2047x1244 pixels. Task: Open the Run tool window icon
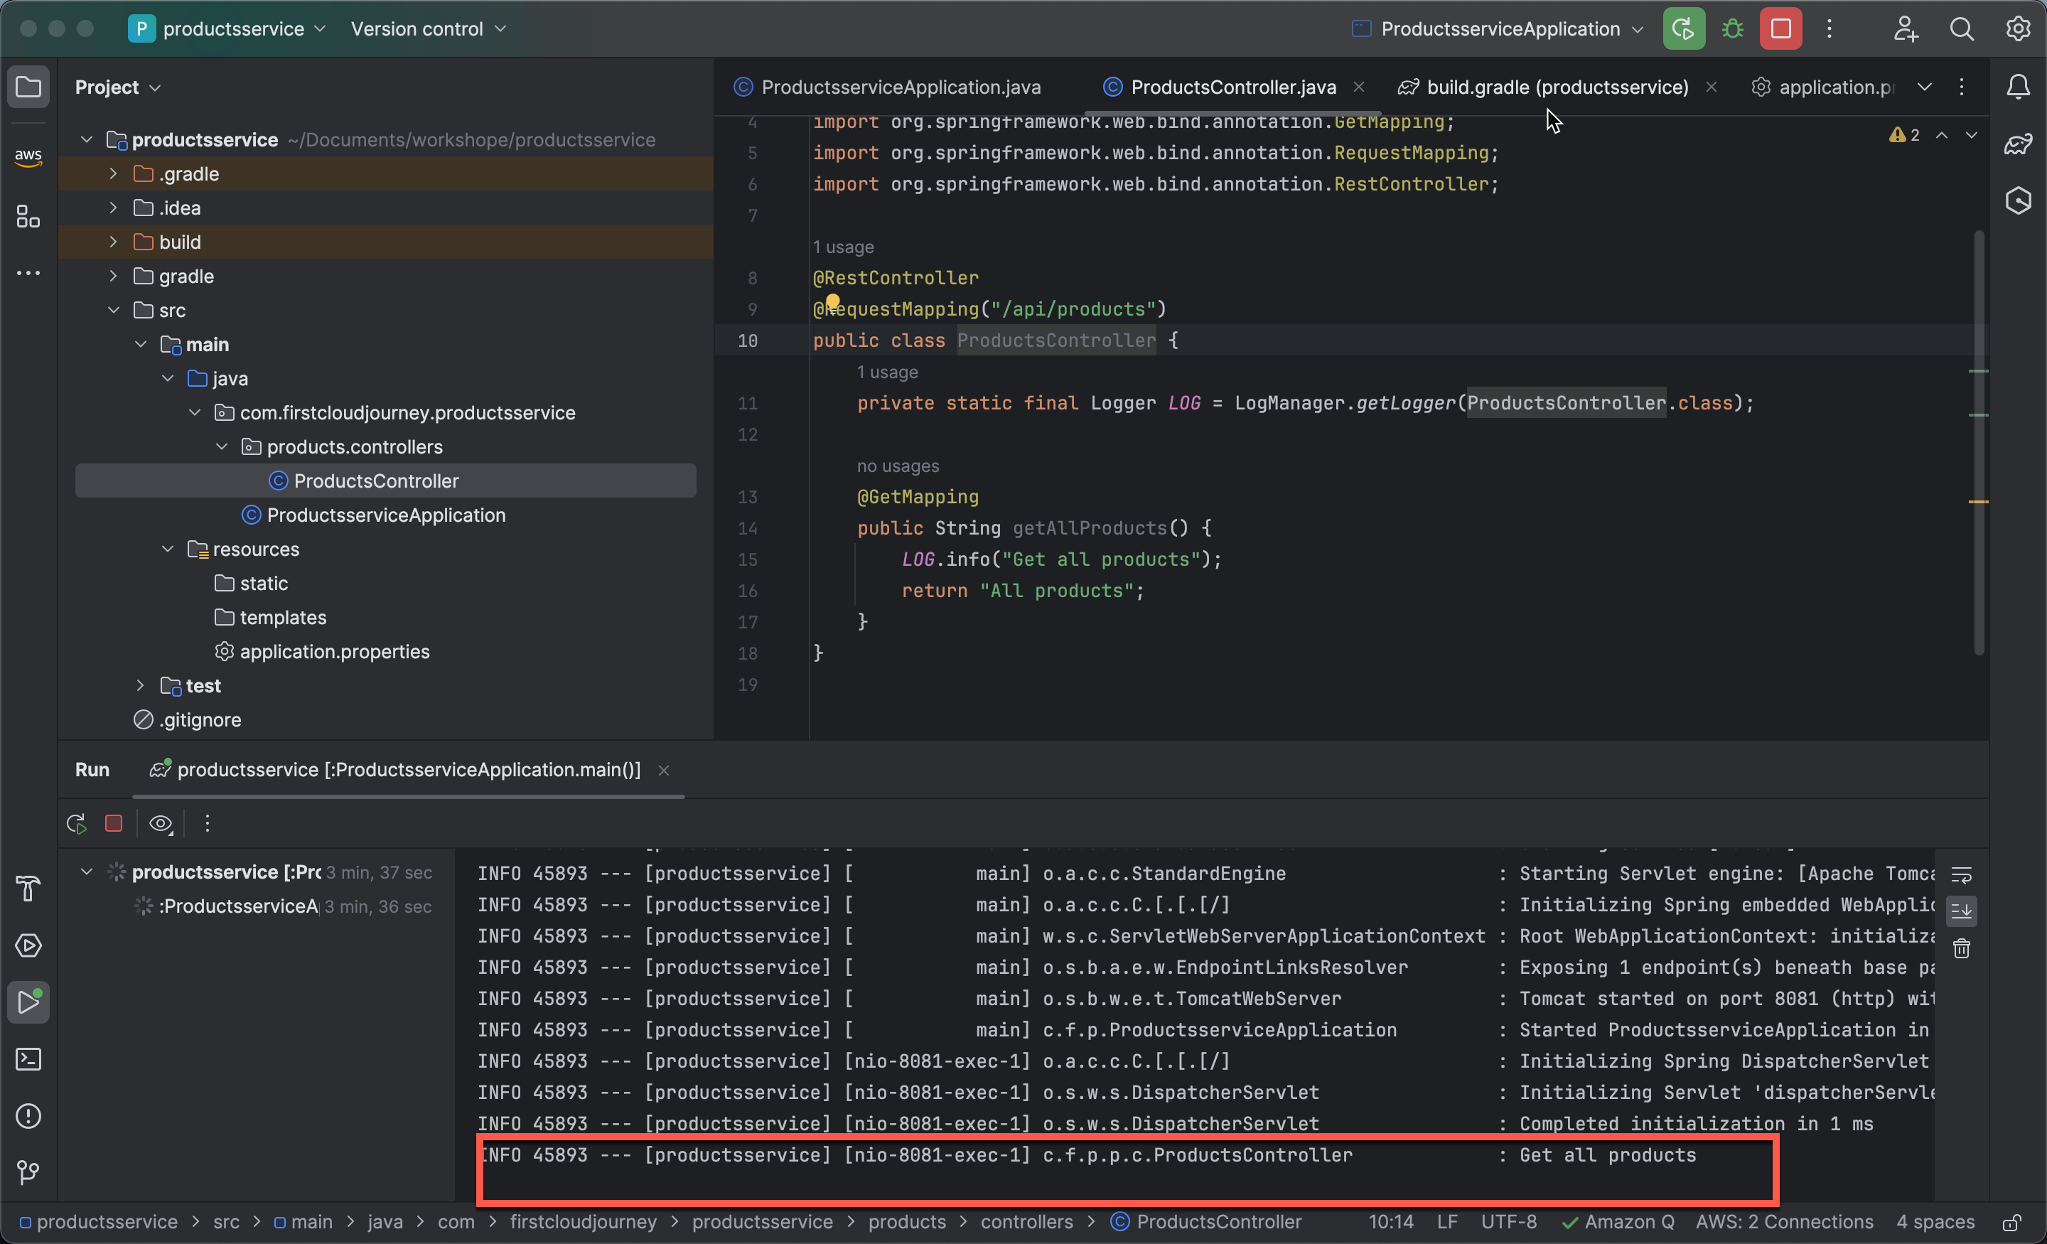tap(28, 1002)
